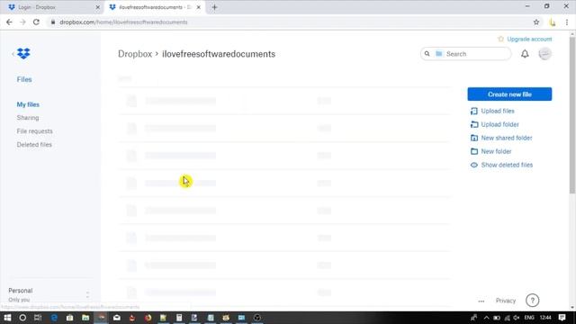
Task: Open Cortana search circle on the taskbar
Action: tap(22, 318)
